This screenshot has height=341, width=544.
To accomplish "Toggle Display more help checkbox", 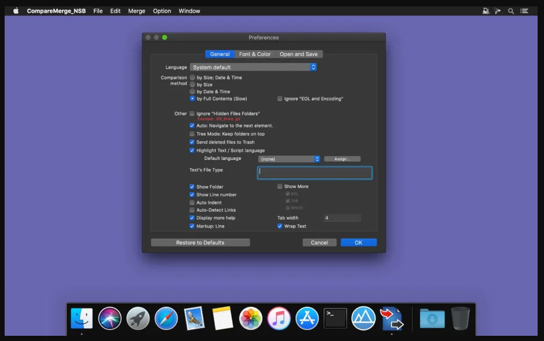I will coord(192,218).
